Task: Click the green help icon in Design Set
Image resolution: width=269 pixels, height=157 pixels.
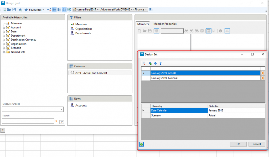Action: click(142, 144)
